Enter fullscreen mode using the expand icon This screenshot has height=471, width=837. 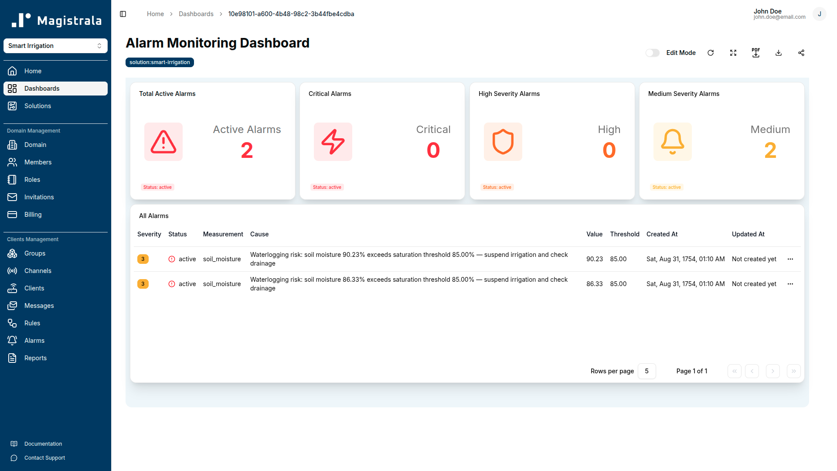733,53
